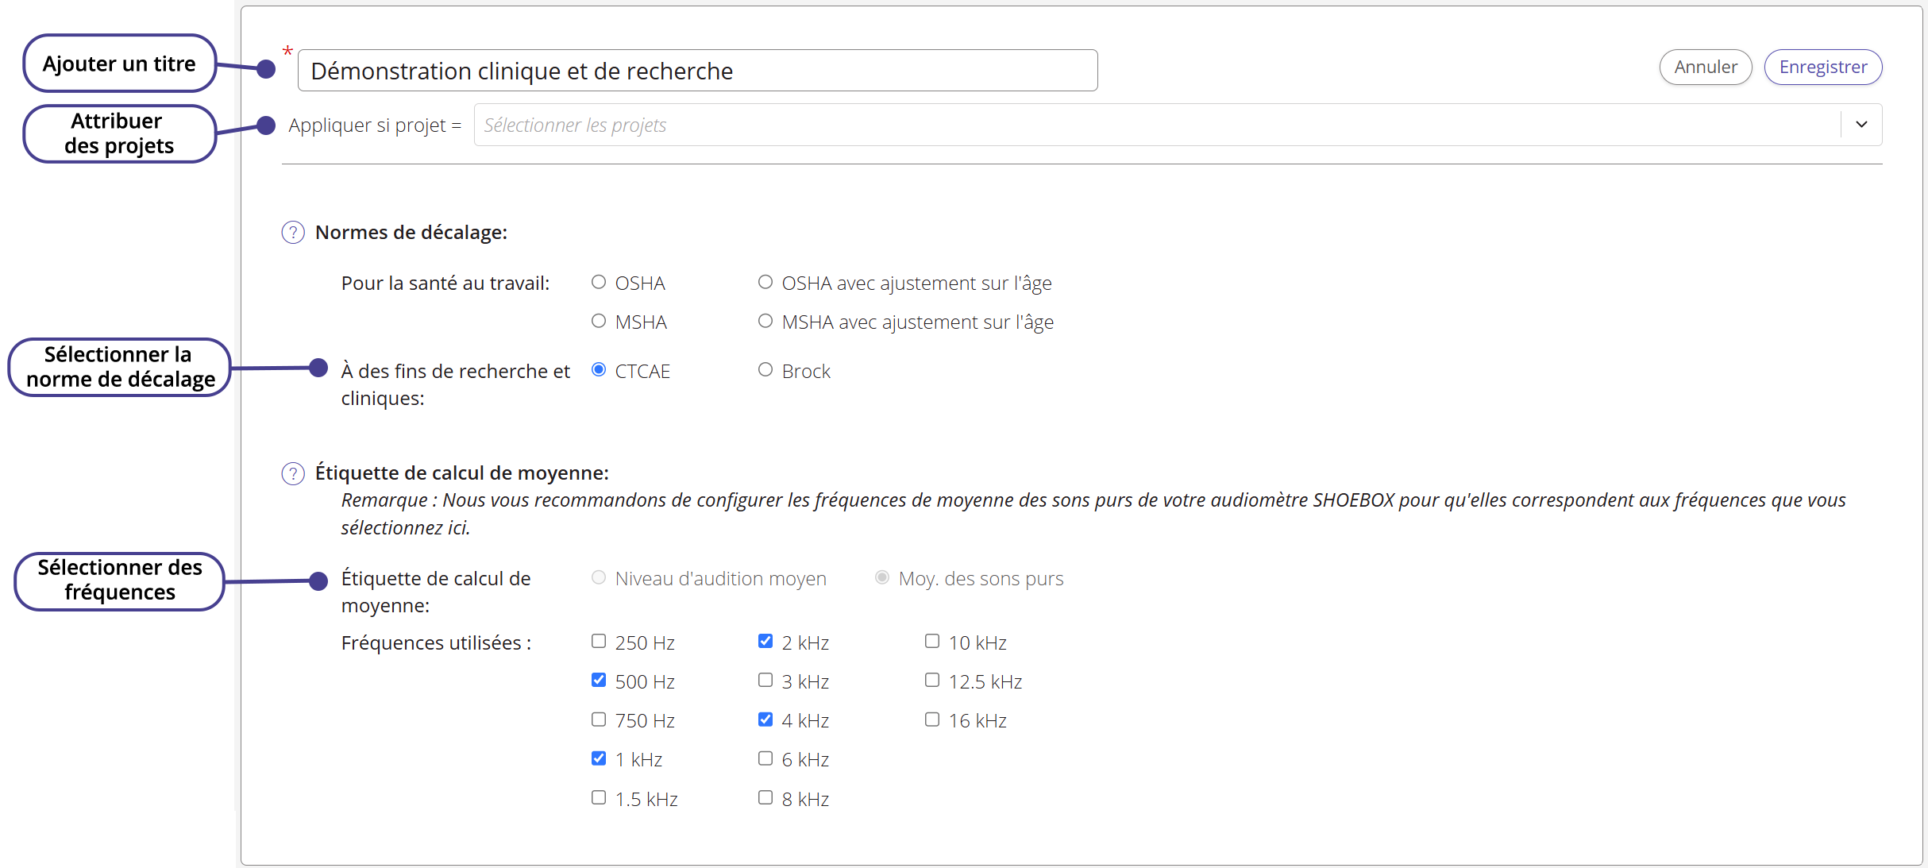Expand projects list with chevron arrow

pos(1861,125)
